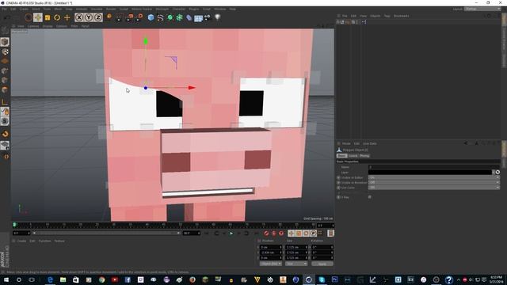The image size is (507, 285).
Task: Click the floor environment icon
Action: tap(198, 17)
